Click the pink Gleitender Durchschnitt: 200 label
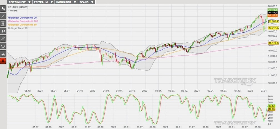Image resolution: width=280 pixels, height=129 pixels. (24, 21)
